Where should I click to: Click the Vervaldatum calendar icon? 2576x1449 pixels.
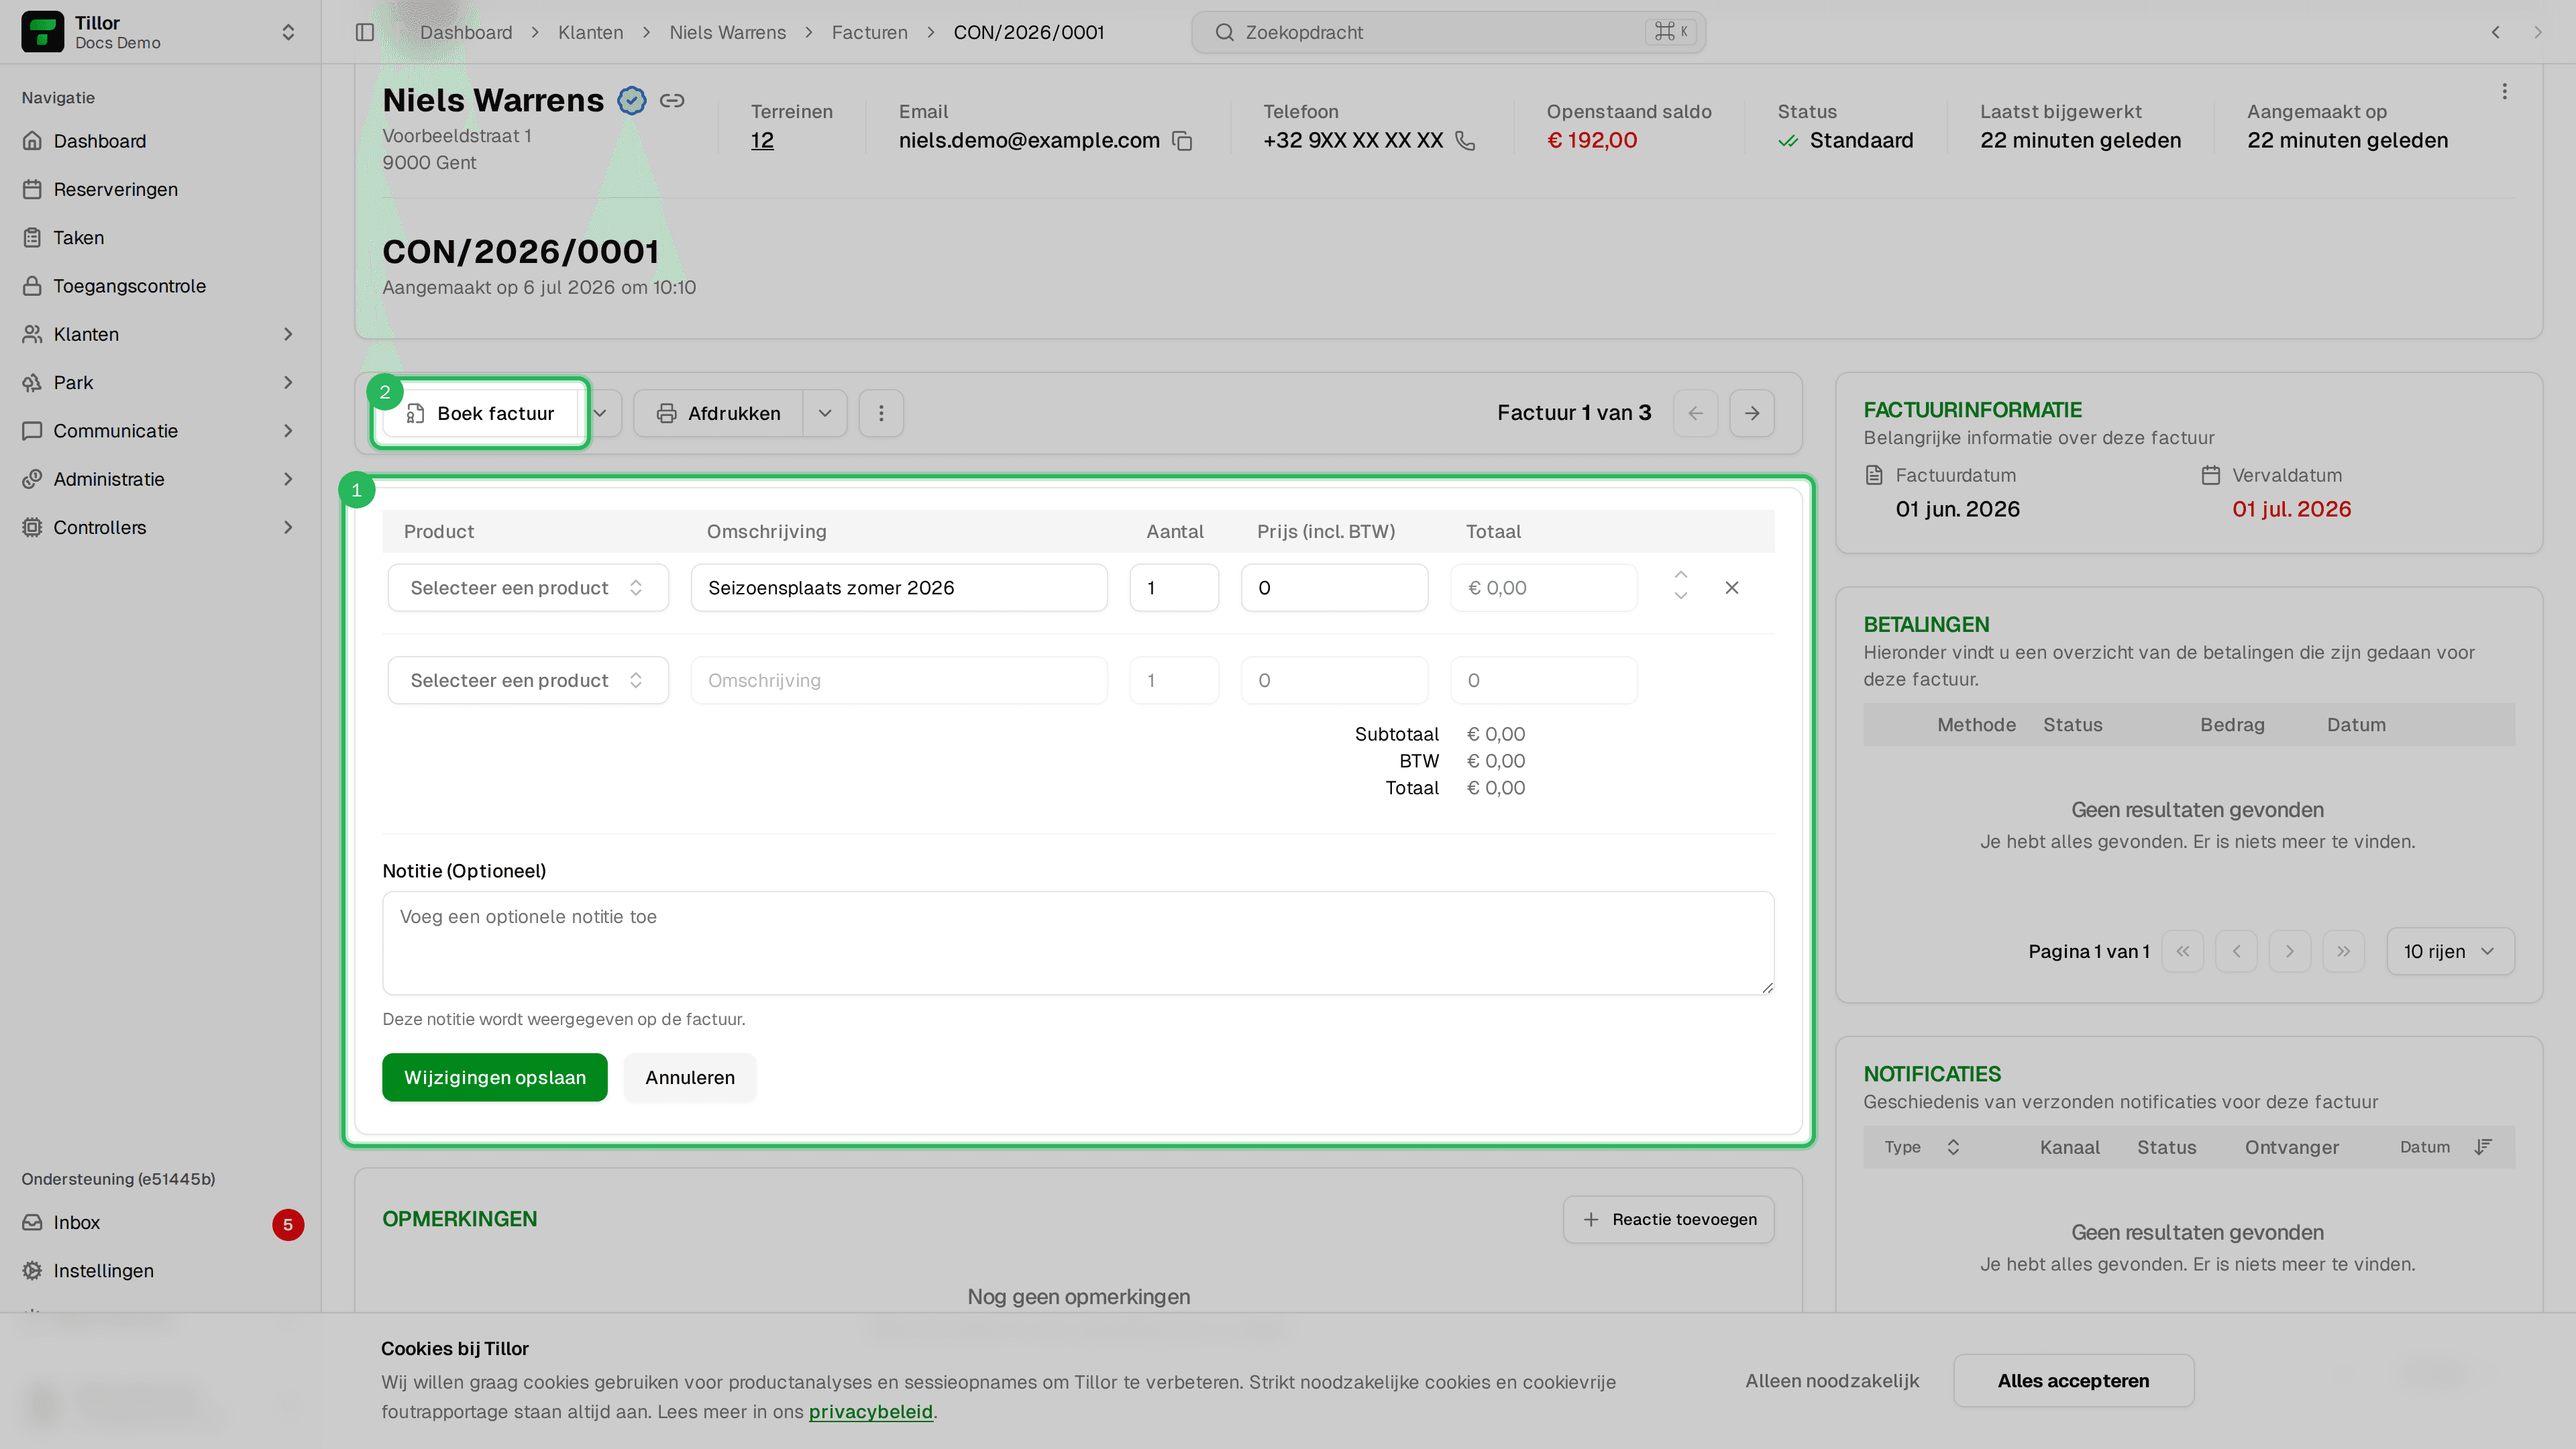(2210, 476)
